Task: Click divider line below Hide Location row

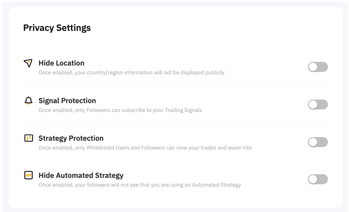Action: [175, 86]
